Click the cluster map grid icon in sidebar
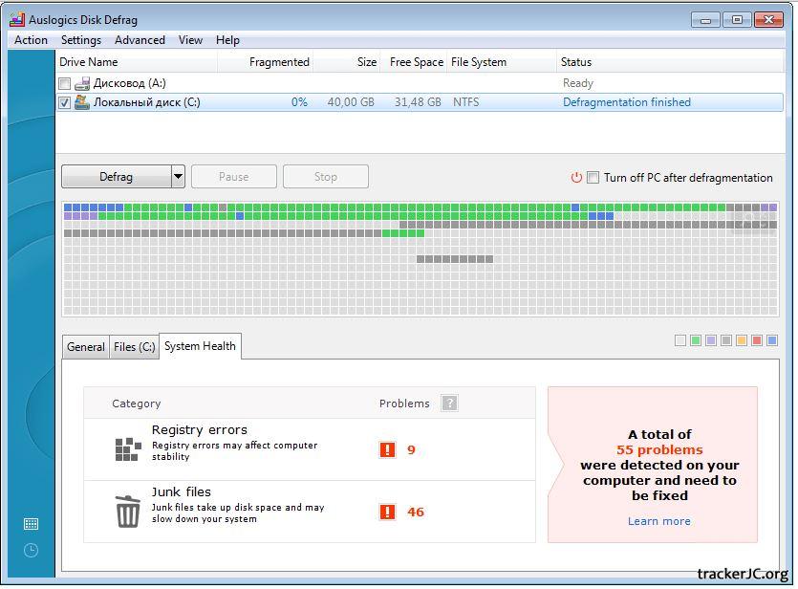The height and width of the screenshot is (589, 798). 31,524
